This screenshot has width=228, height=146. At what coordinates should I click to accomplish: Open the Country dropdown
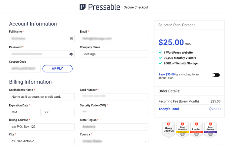click(x=114, y=141)
